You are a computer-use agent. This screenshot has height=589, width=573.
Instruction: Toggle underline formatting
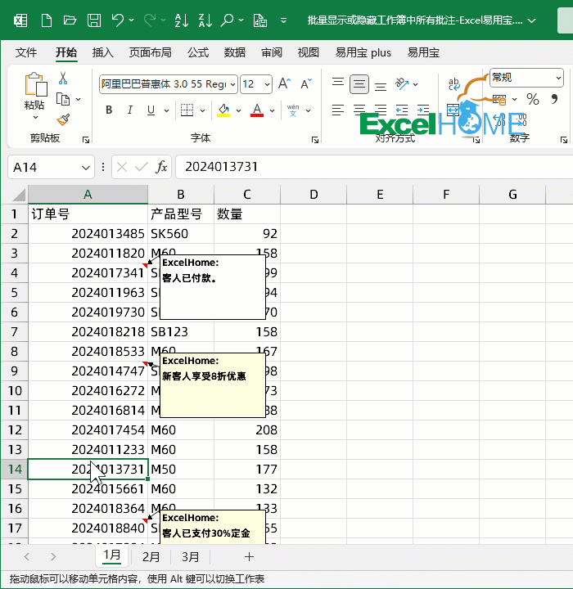(x=151, y=110)
